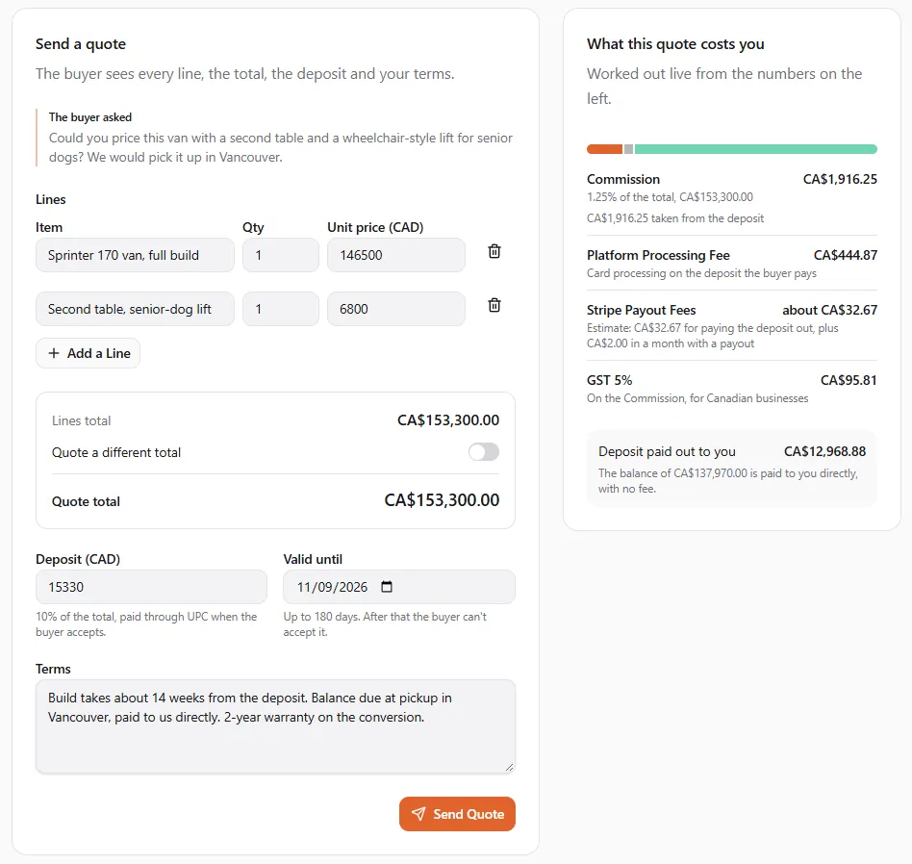Edit the 146500 unit price field

pyautogui.click(x=396, y=255)
